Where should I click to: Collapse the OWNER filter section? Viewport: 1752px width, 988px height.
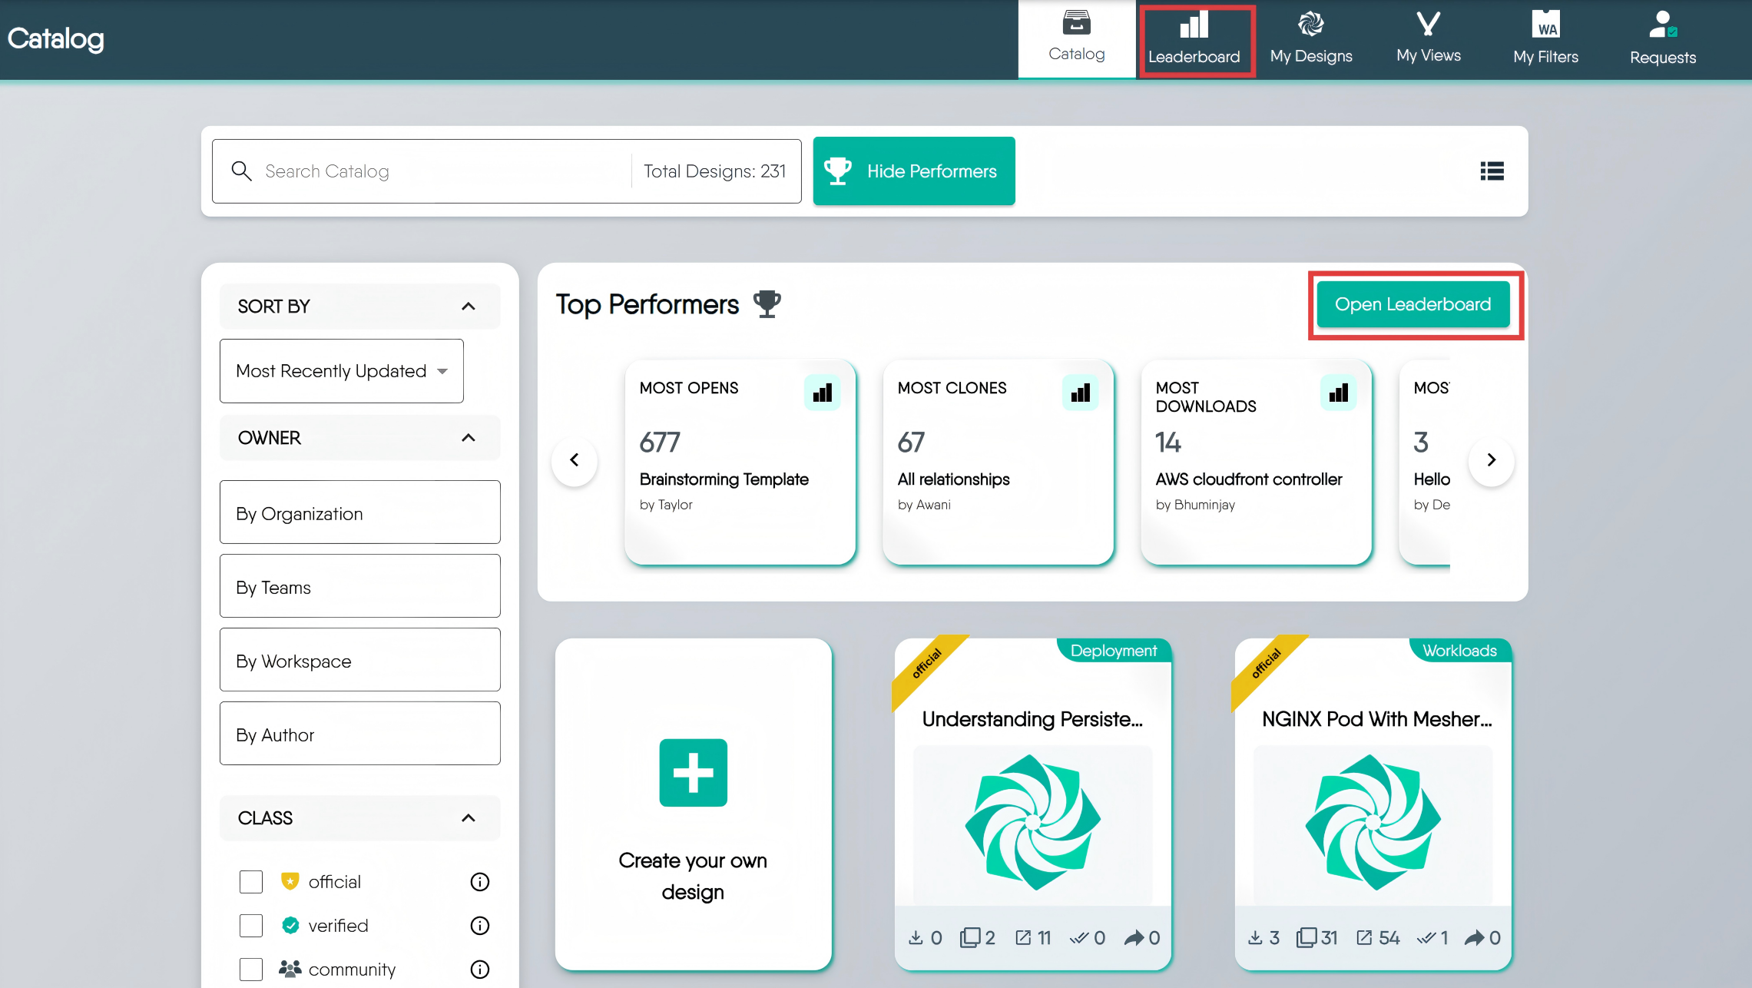pyautogui.click(x=468, y=438)
